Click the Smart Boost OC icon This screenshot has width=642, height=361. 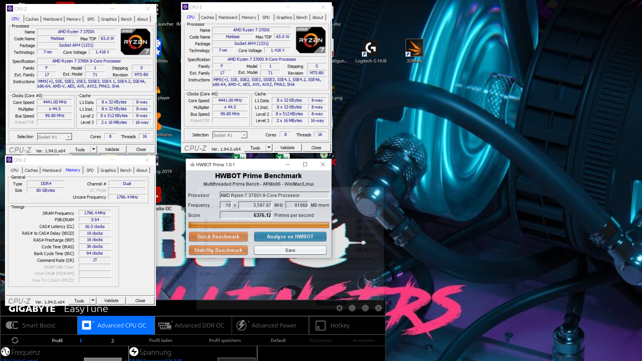(x=12, y=325)
